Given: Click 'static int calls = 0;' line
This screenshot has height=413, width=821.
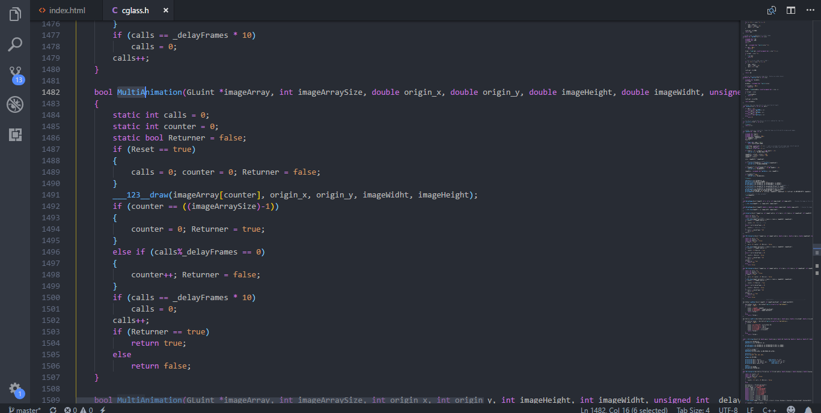Looking at the screenshot, I should tap(161, 115).
